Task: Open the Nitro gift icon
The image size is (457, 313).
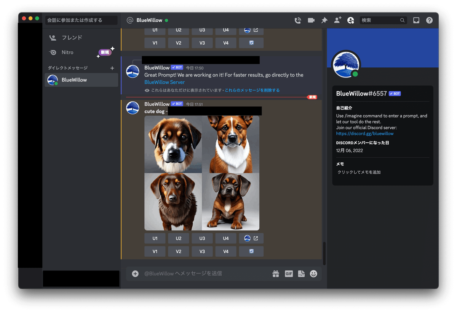Action: point(276,273)
